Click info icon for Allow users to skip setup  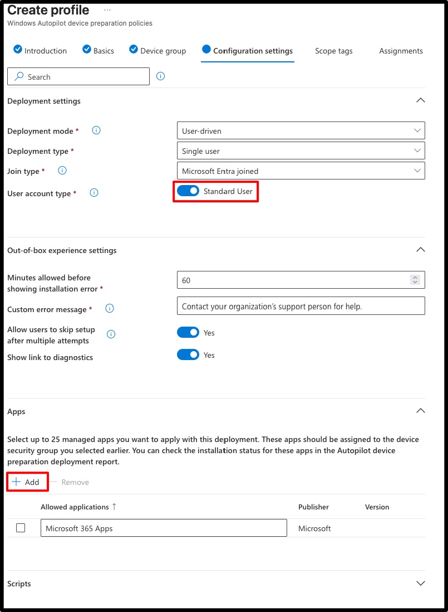(111, 334)
